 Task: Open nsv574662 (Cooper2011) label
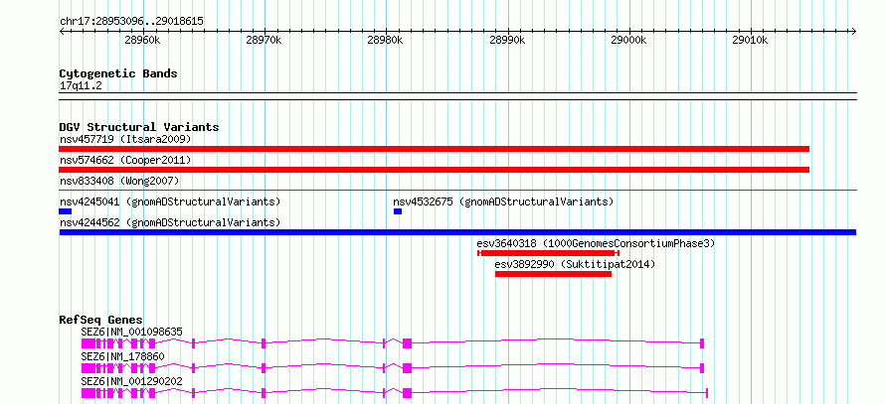click(x=126, y=160)
